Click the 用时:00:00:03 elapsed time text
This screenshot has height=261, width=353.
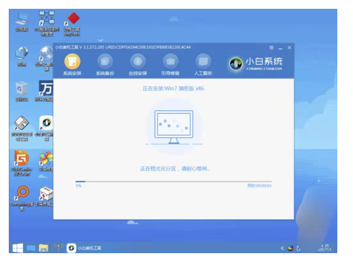pos(259,186)
